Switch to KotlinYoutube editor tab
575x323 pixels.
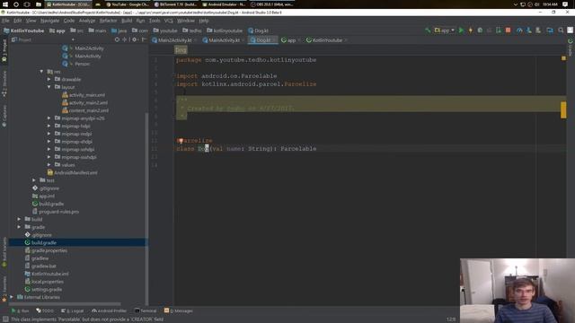click(326, 40)
